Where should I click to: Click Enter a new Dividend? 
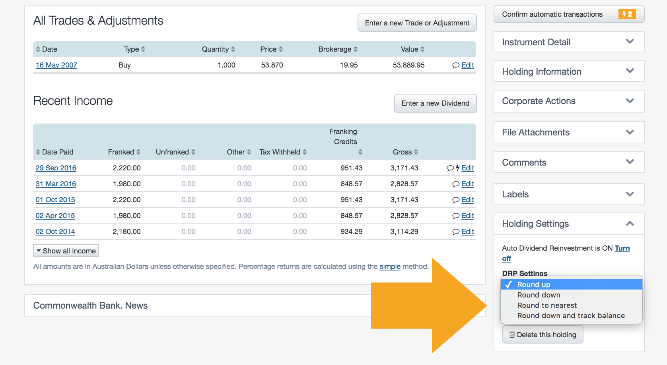(435, 103)
